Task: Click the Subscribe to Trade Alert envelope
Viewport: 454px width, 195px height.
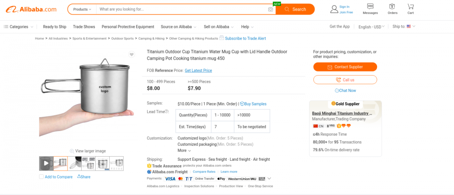Action: (221, 38)
